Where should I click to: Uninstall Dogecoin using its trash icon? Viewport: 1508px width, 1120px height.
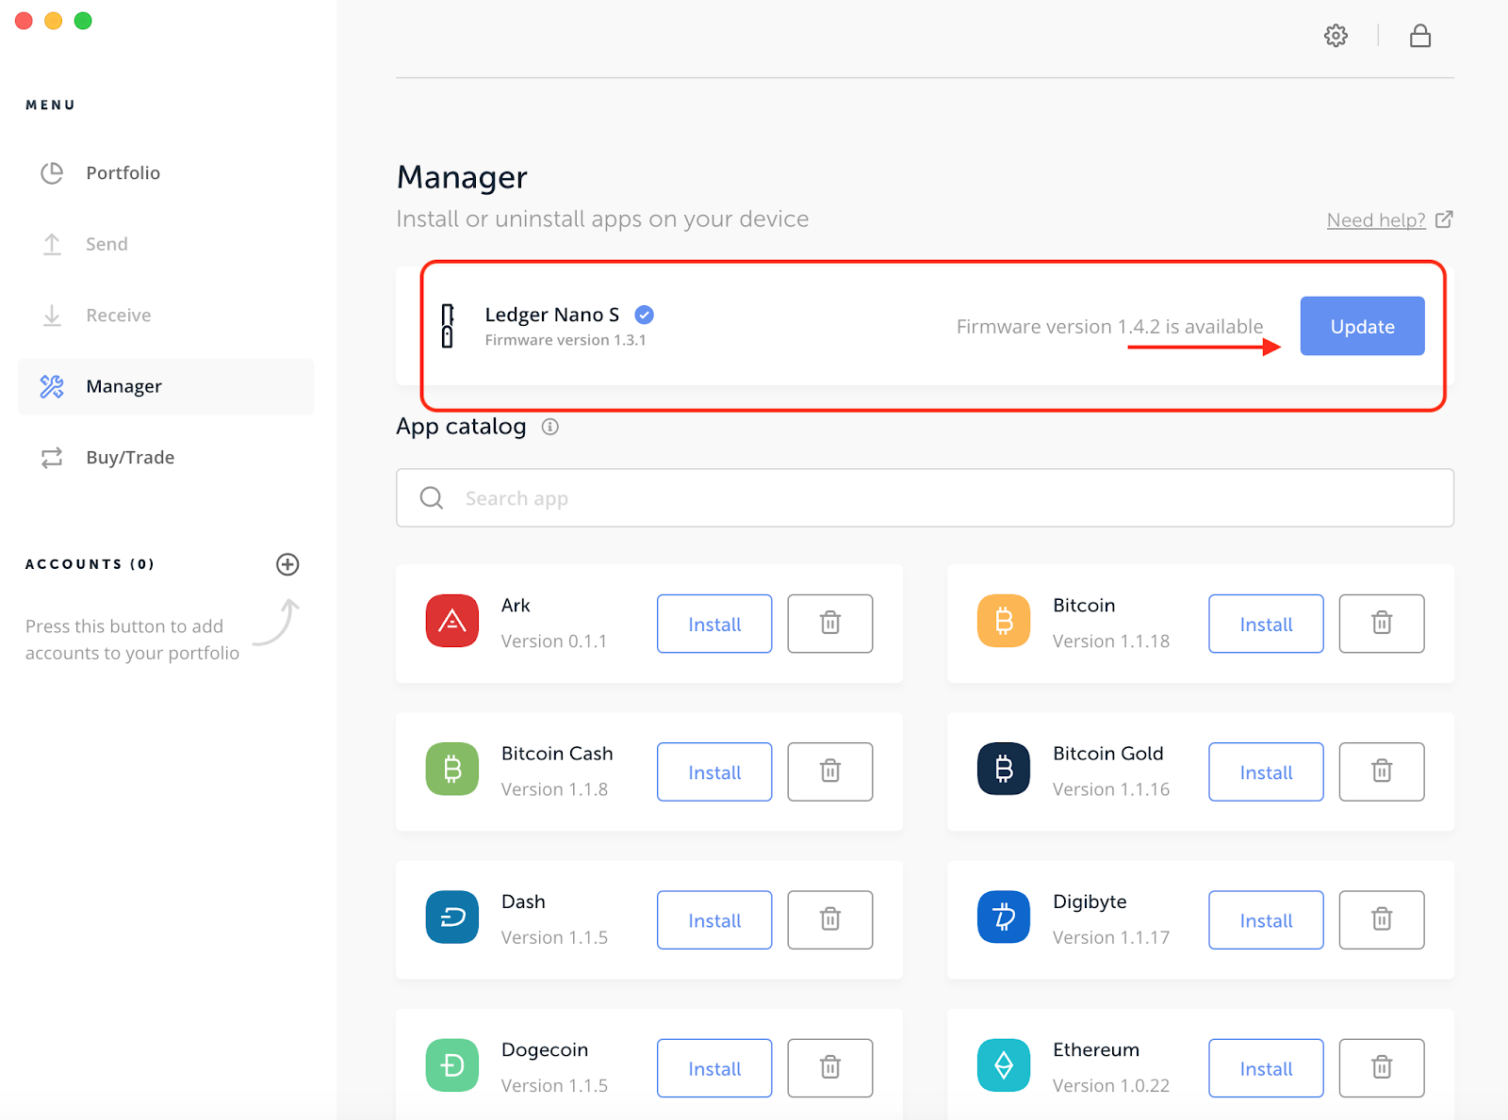coord(830,1068)
